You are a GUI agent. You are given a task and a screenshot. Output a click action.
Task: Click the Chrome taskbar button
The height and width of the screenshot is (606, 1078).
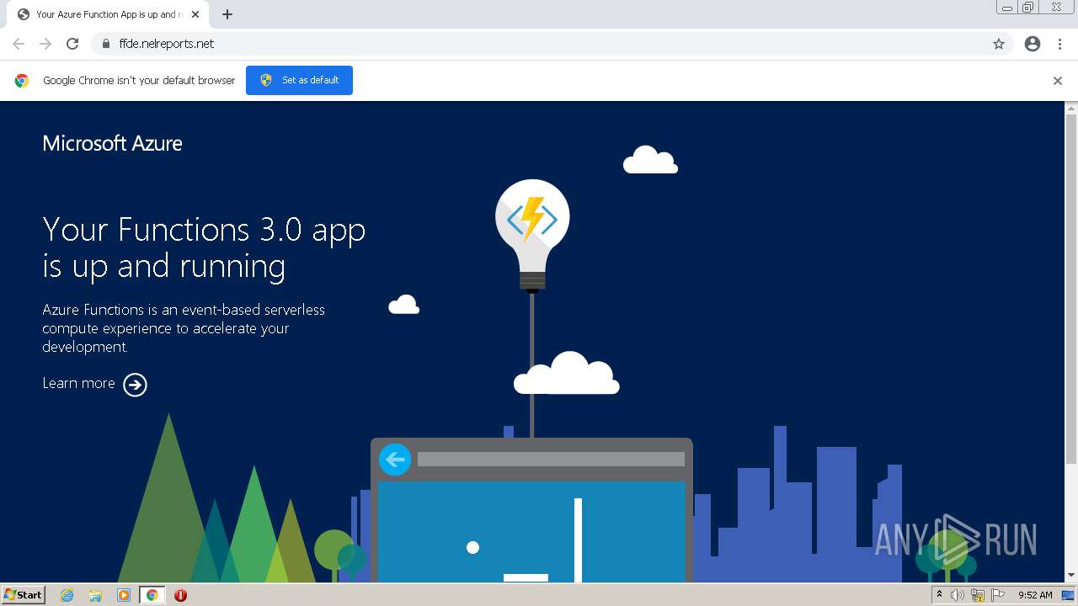coord(152,595)
